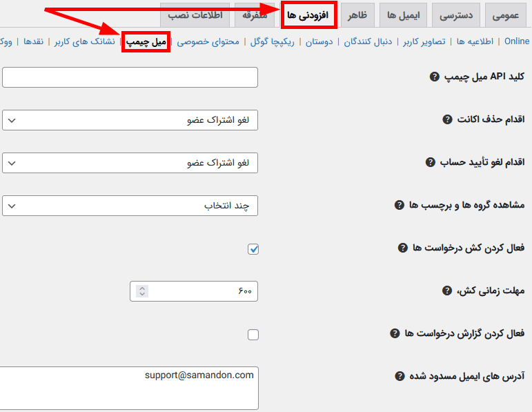This screenshot has height=412, width=532.
Task: Click help icon beside اقدام لغو تأیید حساب
Action: 430,162
